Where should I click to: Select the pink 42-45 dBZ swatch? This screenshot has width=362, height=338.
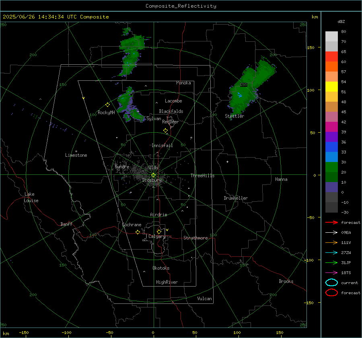(x=331, y=117)
